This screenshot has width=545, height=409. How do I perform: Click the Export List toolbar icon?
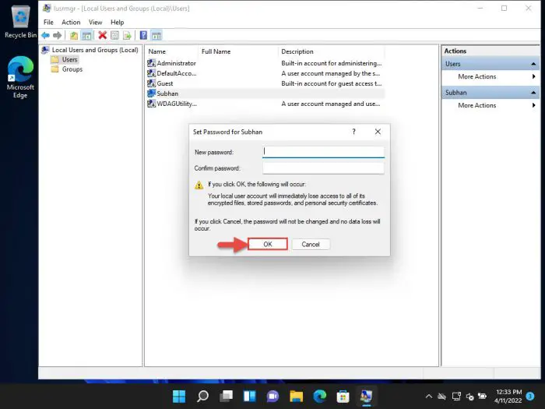pyautogui.click(x=127, y=35)
